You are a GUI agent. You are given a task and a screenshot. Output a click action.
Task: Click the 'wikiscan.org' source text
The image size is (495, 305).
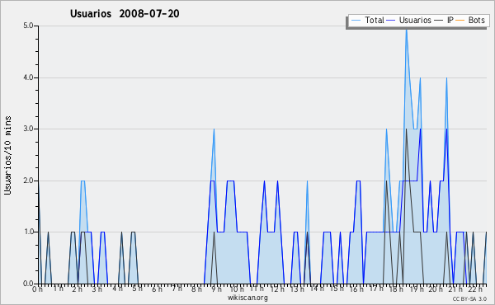click(x=247, y=298)
